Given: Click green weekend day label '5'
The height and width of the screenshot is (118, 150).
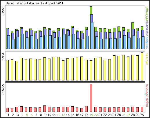Looking at the screenshot, I should 27,115.
